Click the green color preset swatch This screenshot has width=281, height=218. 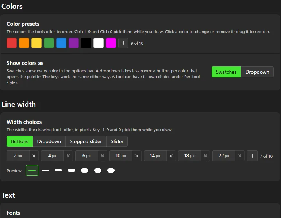pyautogui.click(x=49, y=43)
